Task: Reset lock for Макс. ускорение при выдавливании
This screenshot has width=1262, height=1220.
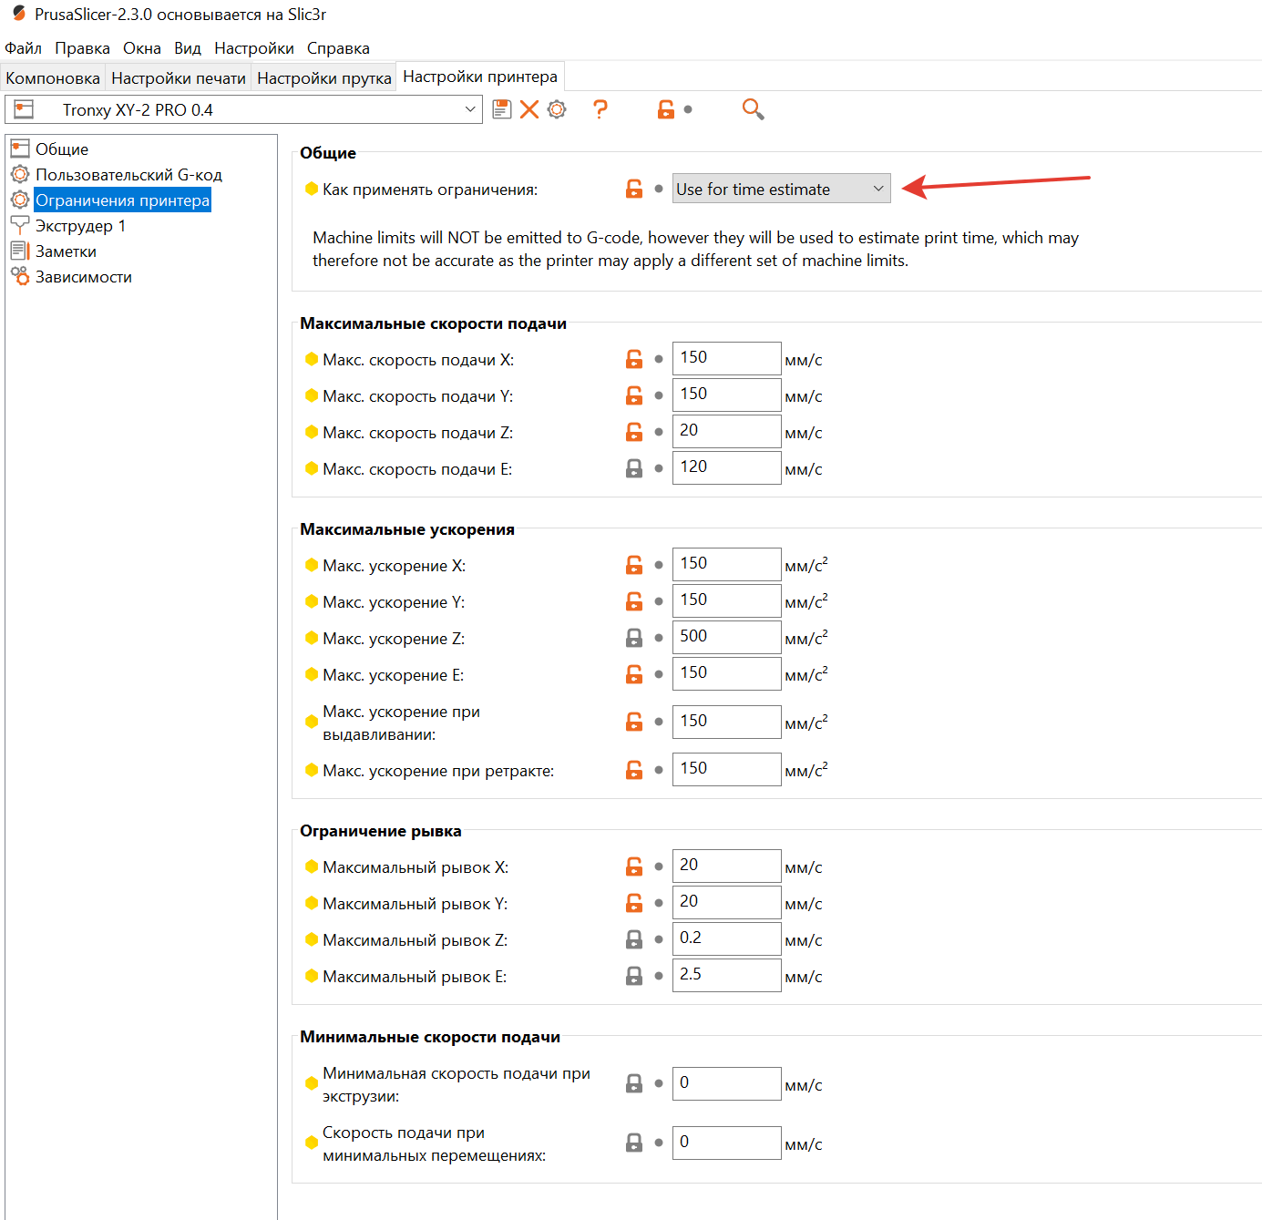Action: point(634,722)
